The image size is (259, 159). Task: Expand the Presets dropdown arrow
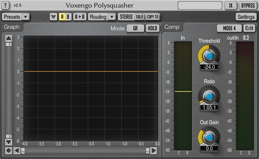[x=26, y=17]
